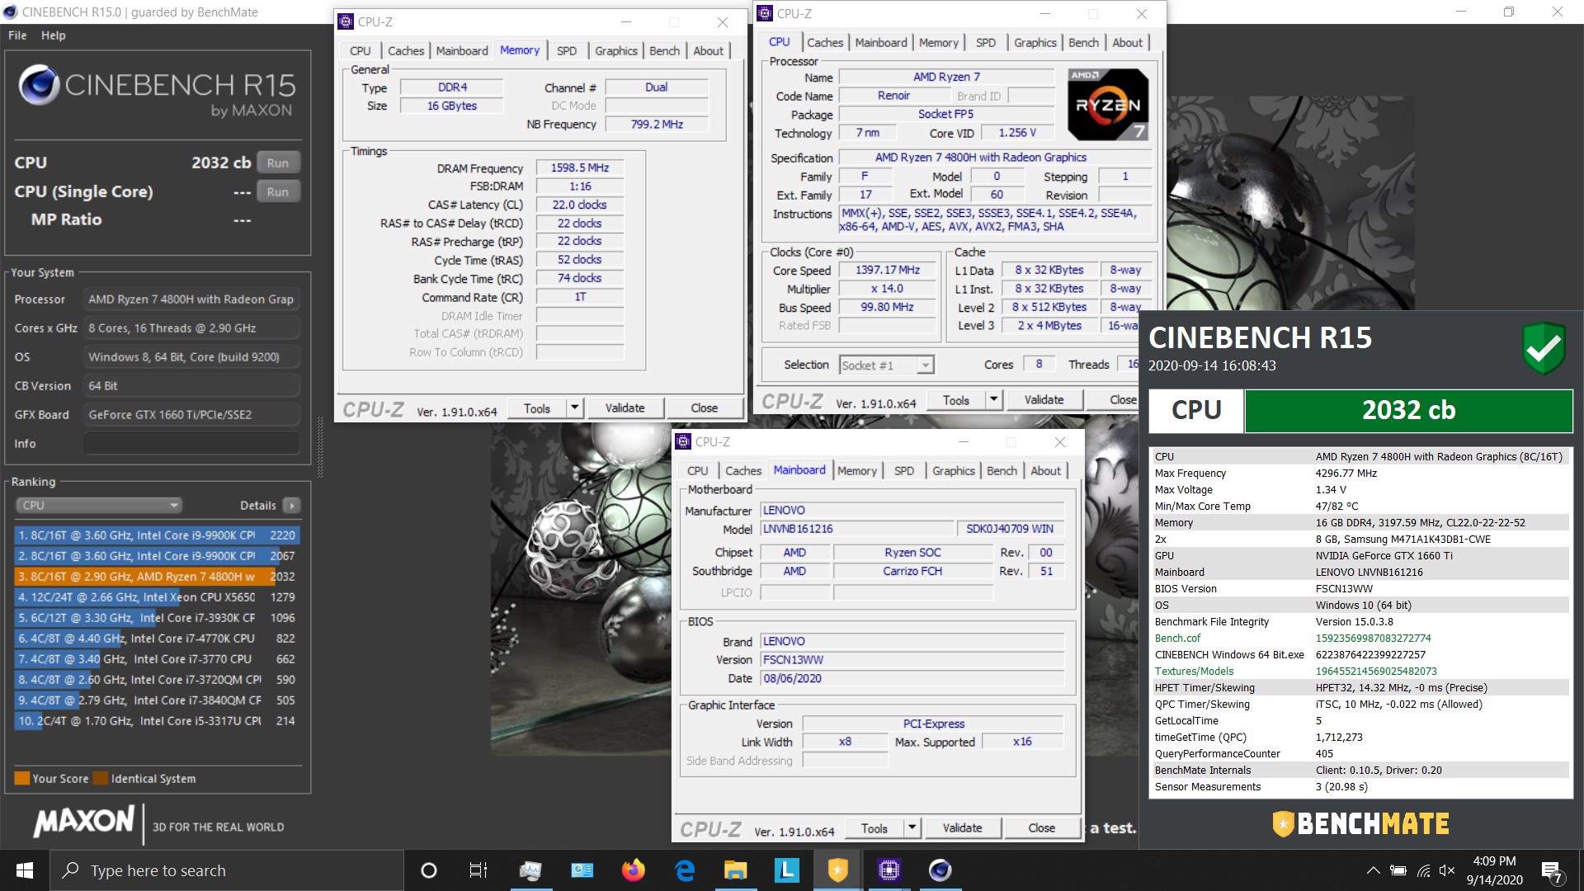Image resolution: width=1584 pixels, height=891 pixels.
Task: Open notification action center
Action: tap(1552, 871)
